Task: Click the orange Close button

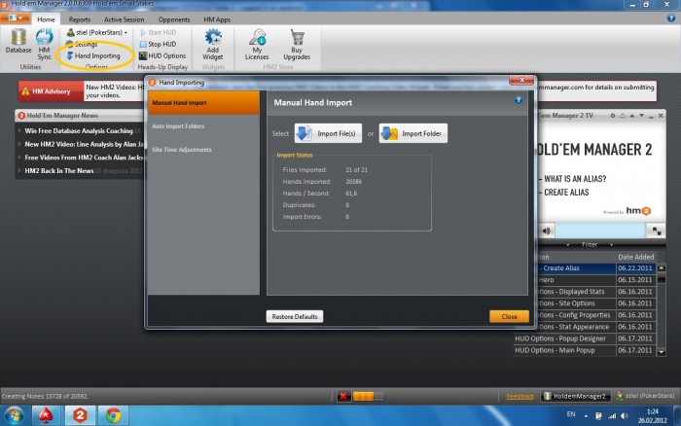Action: [509, 316]
